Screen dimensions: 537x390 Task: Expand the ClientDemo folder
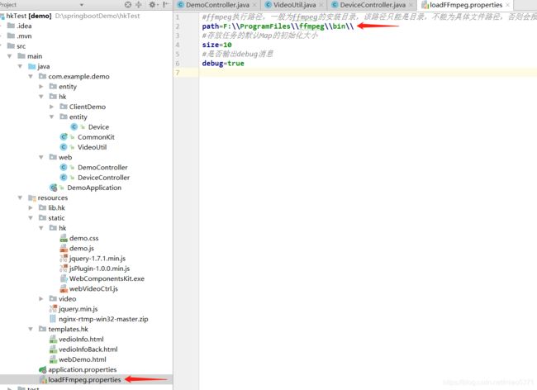[x=52, y=107]
